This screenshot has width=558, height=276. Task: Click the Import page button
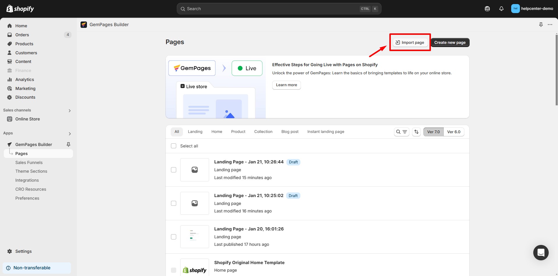point(410,43)
